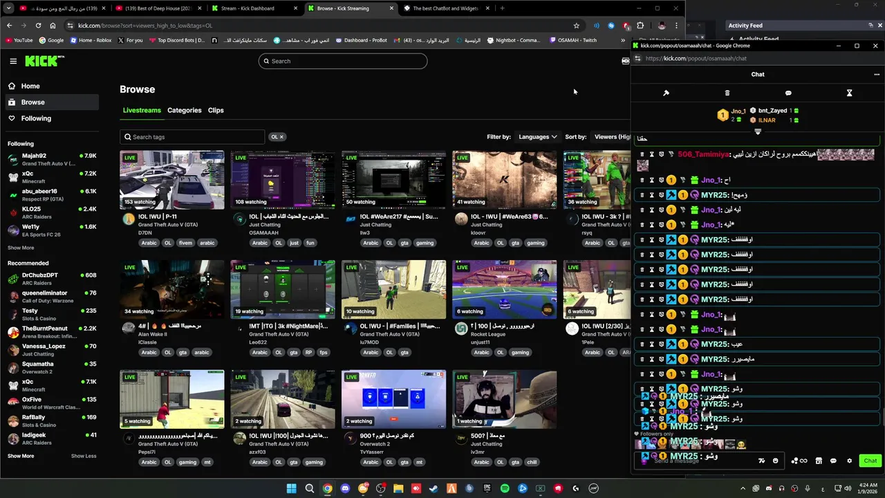Open Windows Start menu
Viewport: 885px width, 498px height.
pyautogui.click(x=291, y=488)
